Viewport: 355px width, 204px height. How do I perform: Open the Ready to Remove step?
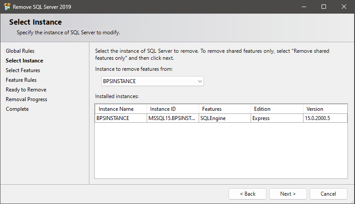pyautogui.click(x=26, y=90)
